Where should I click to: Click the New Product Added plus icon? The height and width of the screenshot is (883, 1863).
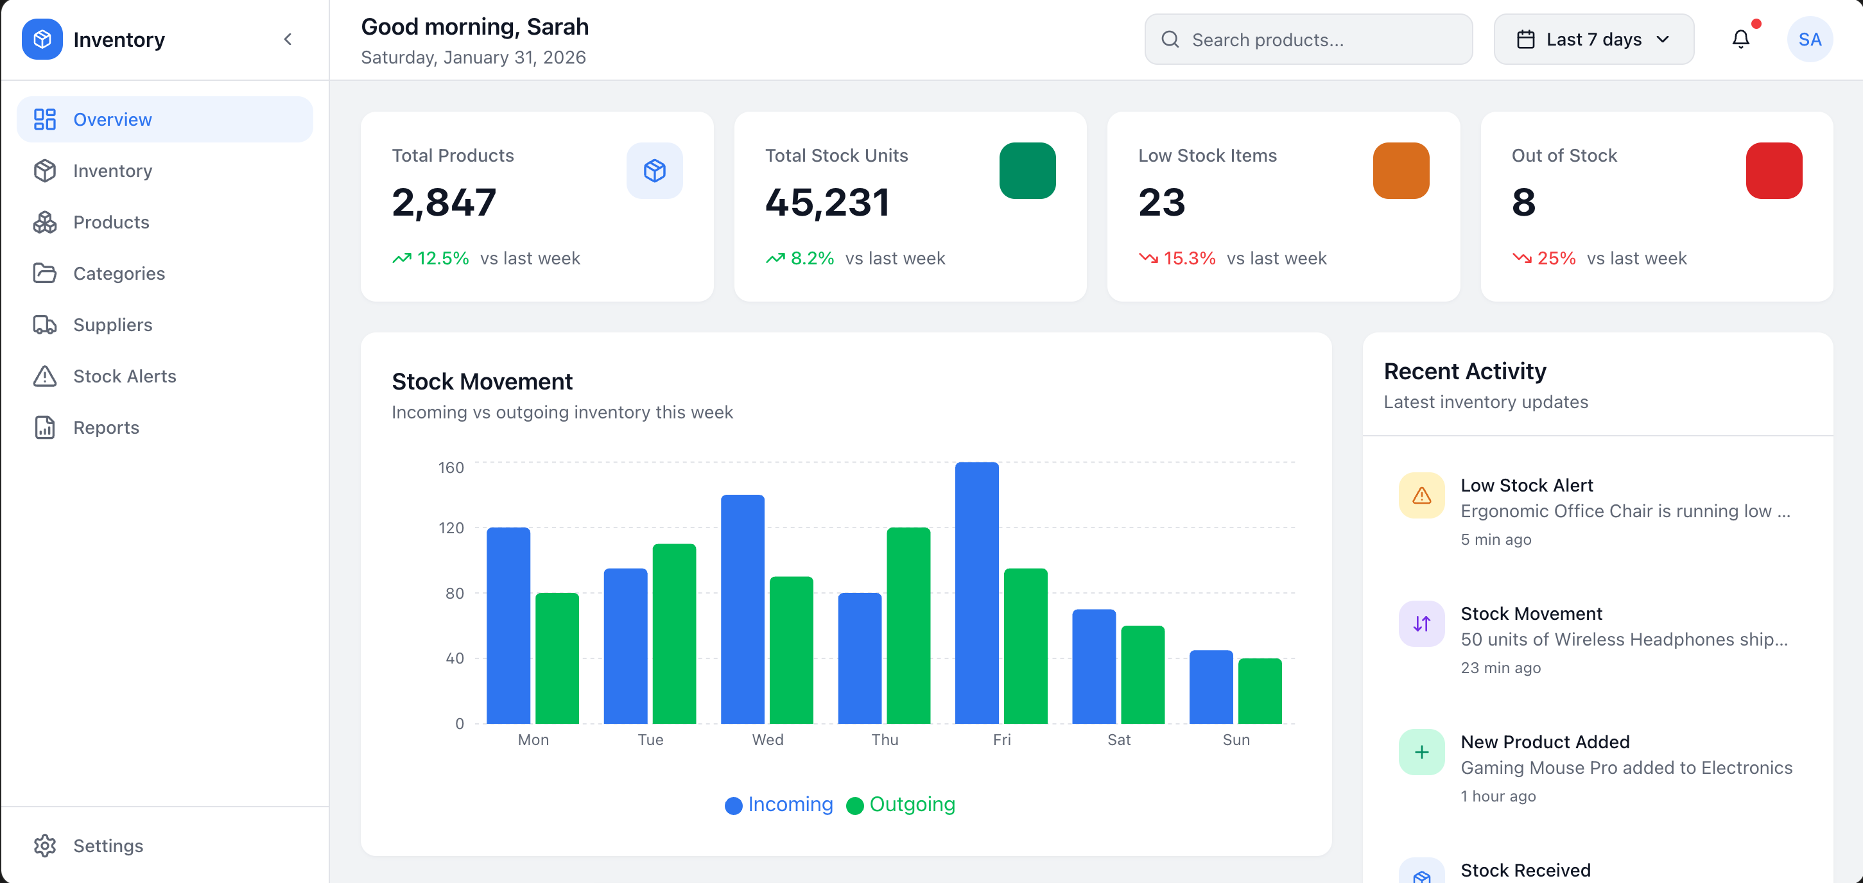tap(1421, 752)
